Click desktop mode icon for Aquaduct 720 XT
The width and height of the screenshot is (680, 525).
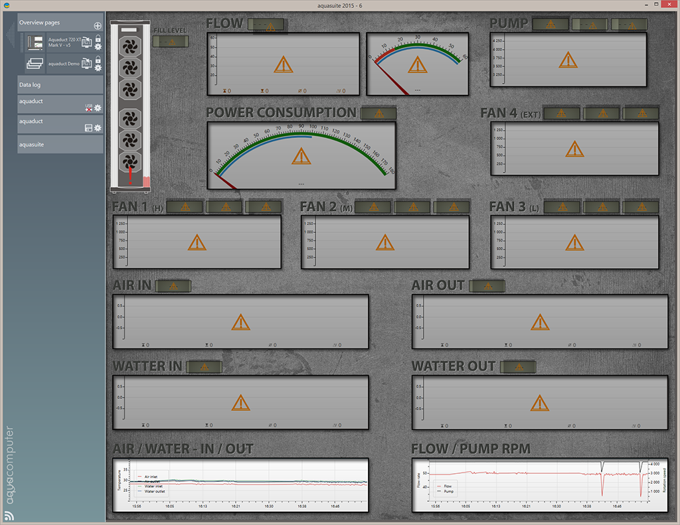click(86, 43)
